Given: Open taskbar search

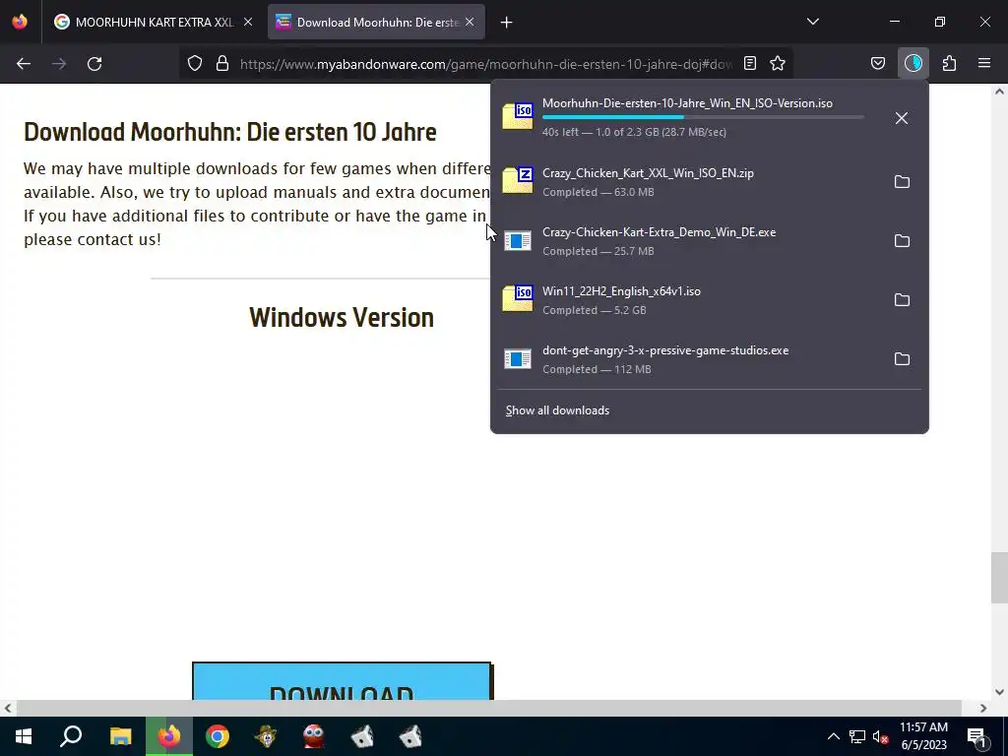Looking at the screenshot, I should tap(71, 736).
